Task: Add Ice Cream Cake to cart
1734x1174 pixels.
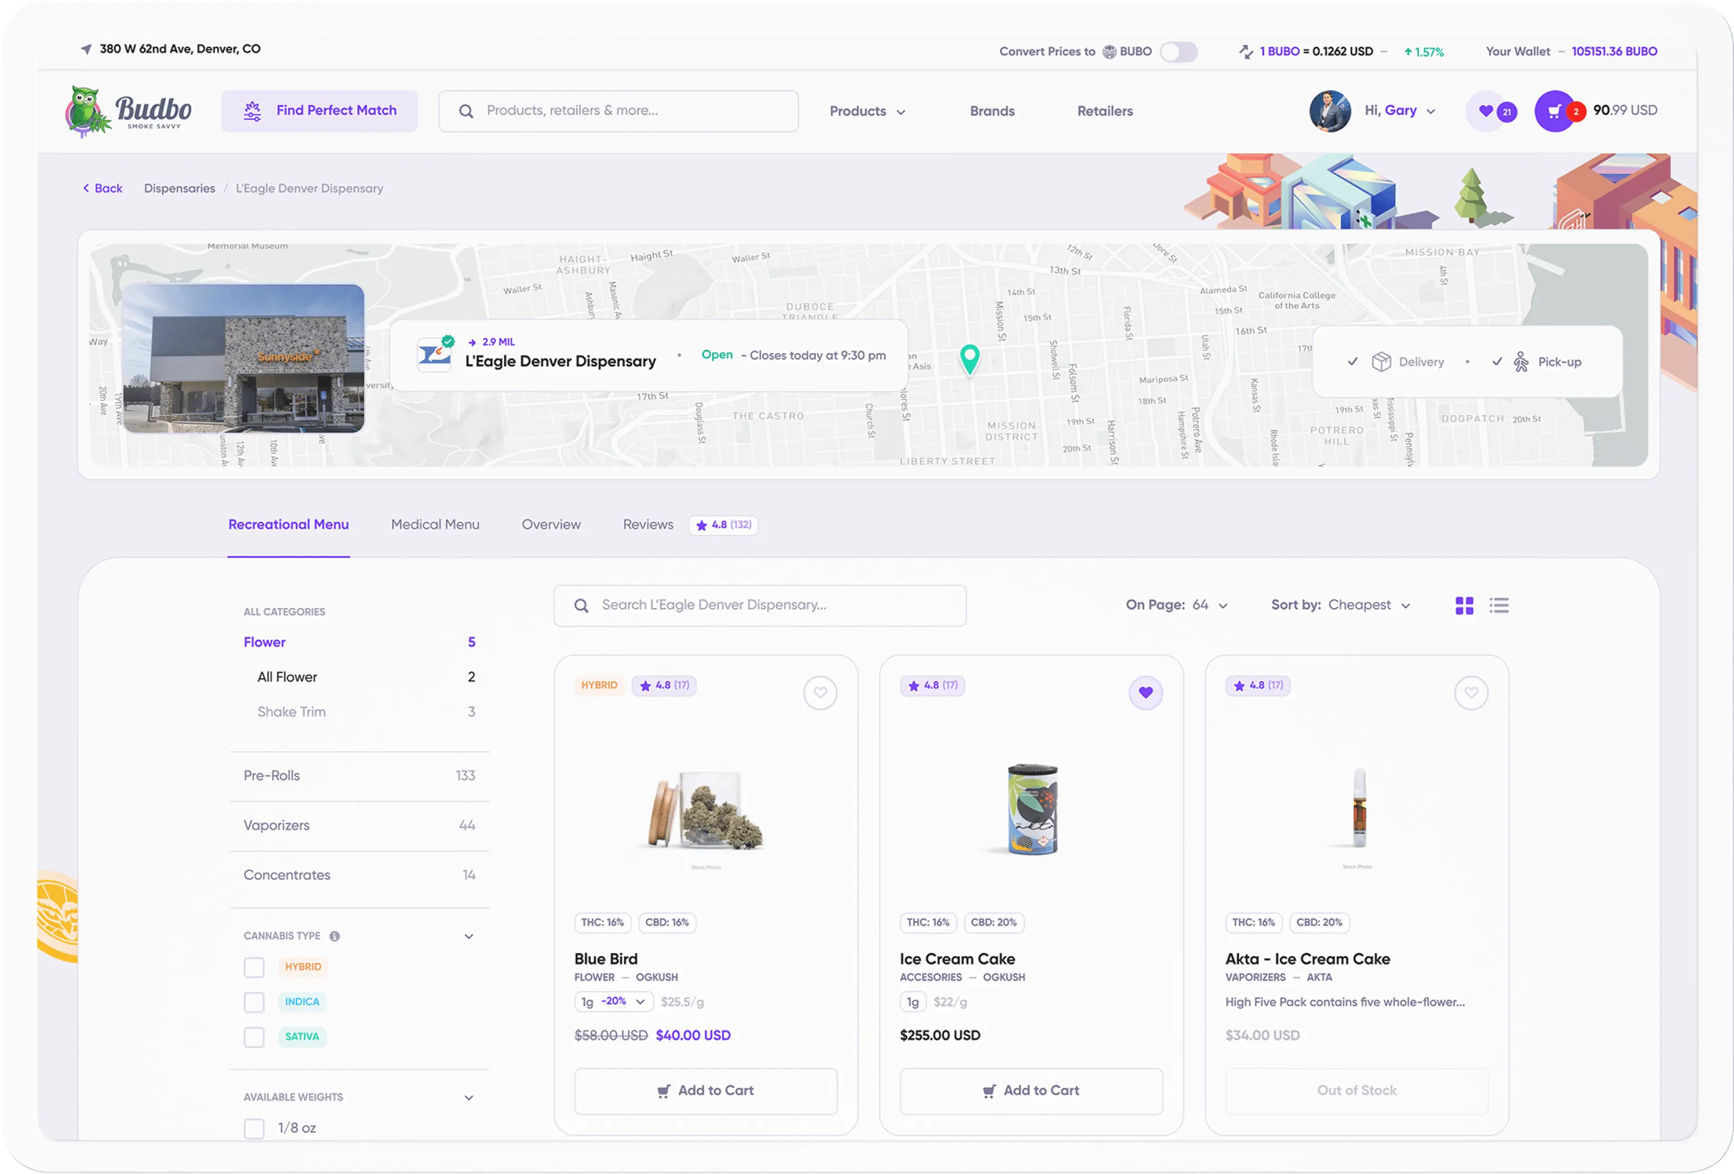Action: click(1031, 1091)
